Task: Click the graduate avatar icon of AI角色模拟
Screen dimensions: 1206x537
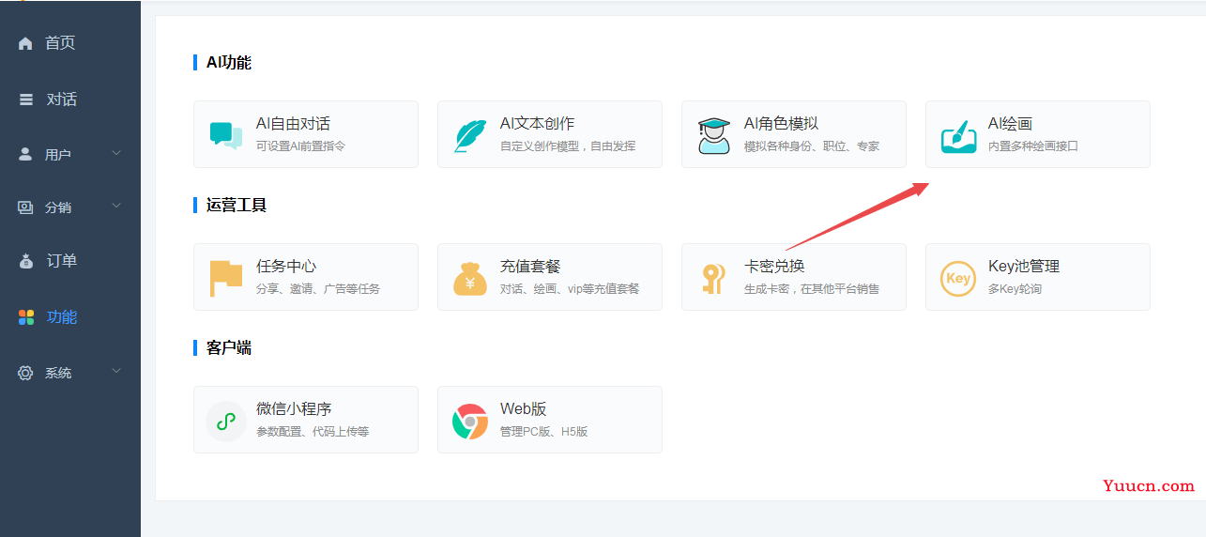Action: (714, 135)
